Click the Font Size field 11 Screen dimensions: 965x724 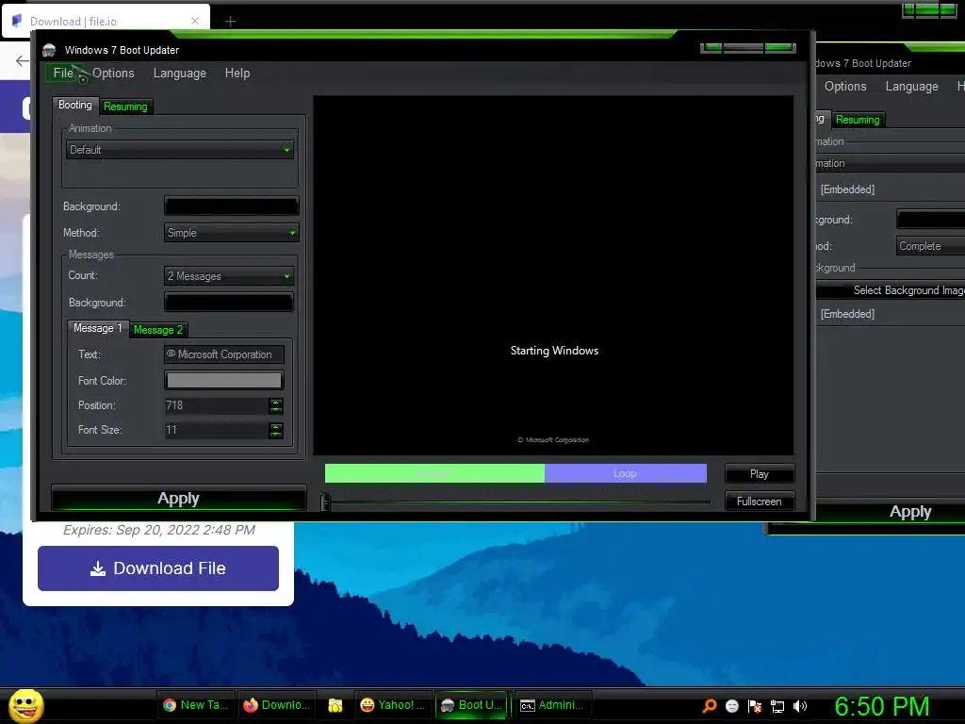(216, 430)
